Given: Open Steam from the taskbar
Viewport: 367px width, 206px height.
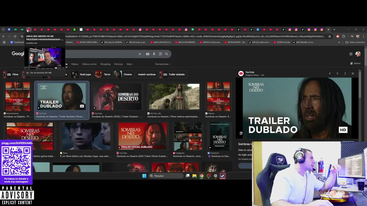Looking at the screenshot, I should [222, 176].
